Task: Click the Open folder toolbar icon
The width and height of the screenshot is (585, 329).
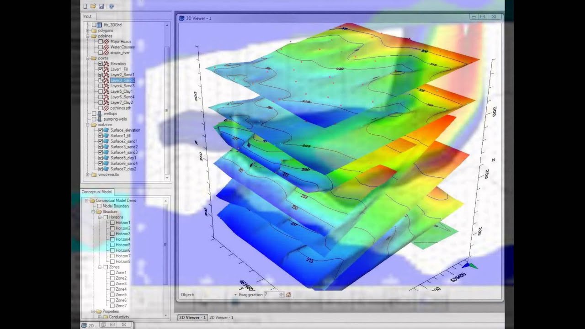Action: tap(93, 6)
